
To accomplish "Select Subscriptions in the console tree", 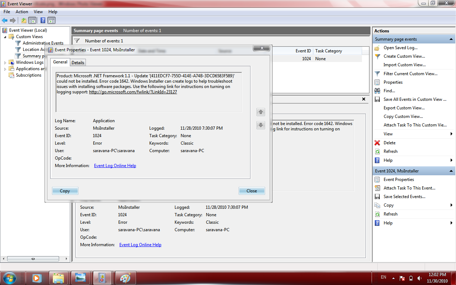I will point(28,75).
